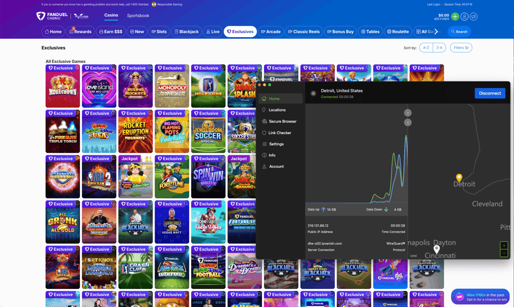Viewport: 514px width, 307px height.
Task: Switch to the Casino tab
Action: point(111,16)
